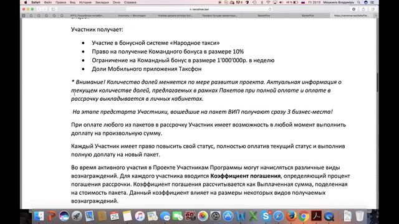Open the Справка menu
Image resolution: width=399 pixels, height=224 pixels.
[130, 2]
